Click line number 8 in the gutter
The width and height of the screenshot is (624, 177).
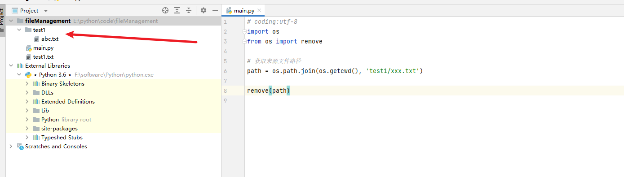pyautogui.click(x=226, y=91)
